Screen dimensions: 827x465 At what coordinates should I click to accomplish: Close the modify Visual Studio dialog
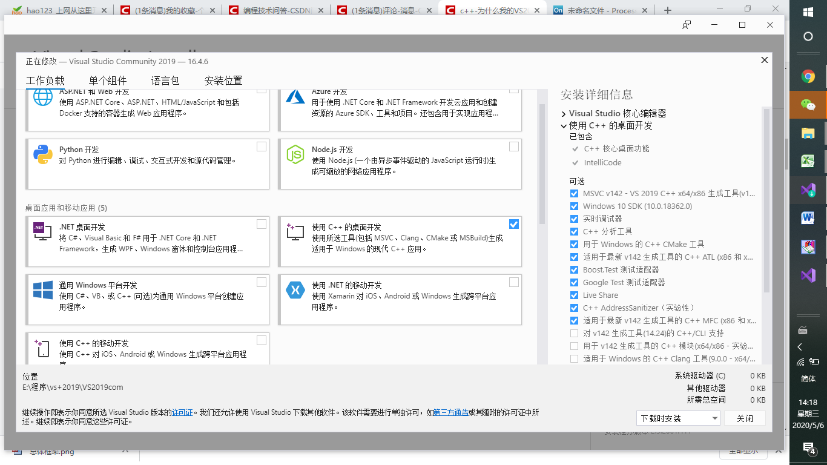click(x=764, y=61)
